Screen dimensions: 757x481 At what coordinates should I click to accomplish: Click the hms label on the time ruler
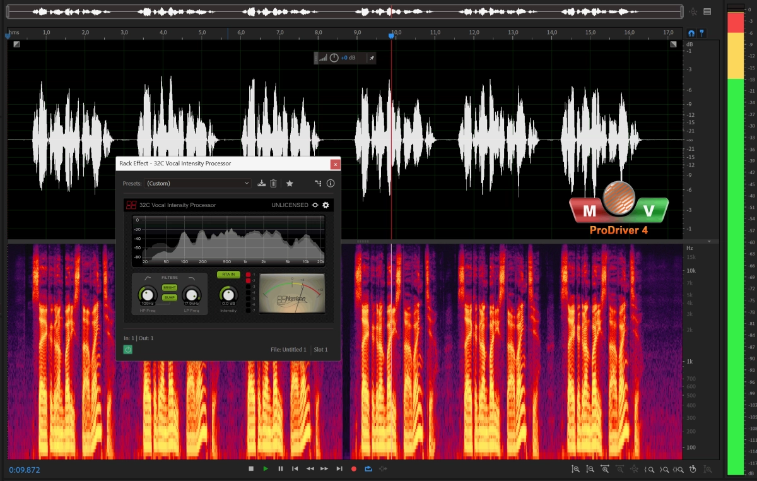14,32
